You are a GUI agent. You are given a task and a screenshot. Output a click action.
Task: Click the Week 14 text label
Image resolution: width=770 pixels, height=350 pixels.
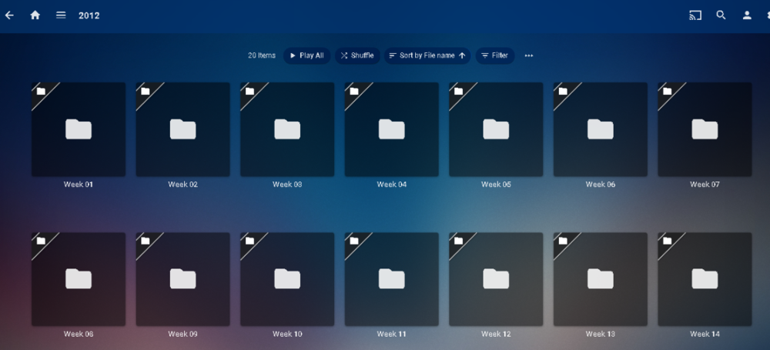(705, 335)
